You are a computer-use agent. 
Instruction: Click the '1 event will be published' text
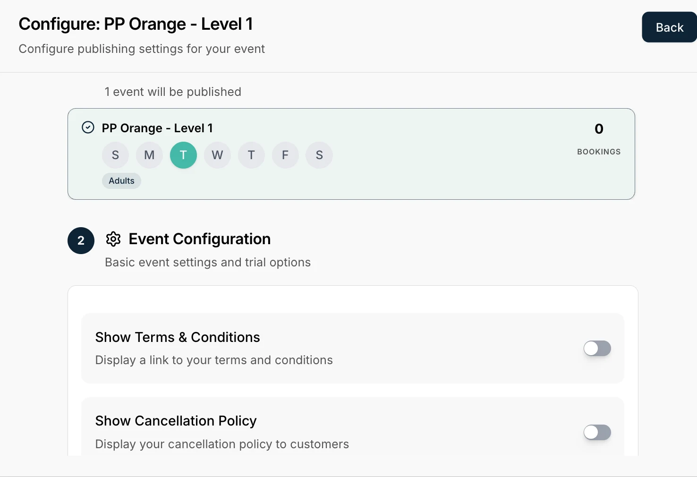(x=173, y=92)
